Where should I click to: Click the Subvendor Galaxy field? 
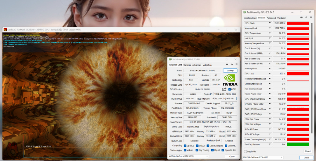pos(193,94)
